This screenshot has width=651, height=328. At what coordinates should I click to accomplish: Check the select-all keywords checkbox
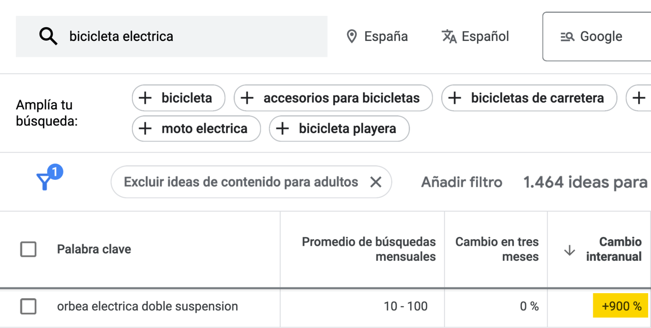[28, 249]
